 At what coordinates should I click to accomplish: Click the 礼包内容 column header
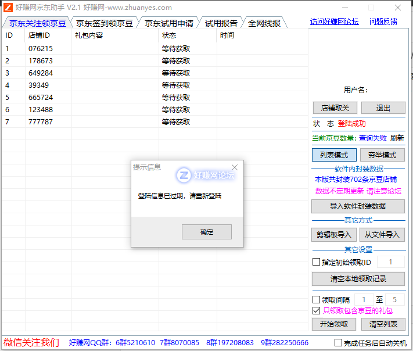(x=115, y=35)
